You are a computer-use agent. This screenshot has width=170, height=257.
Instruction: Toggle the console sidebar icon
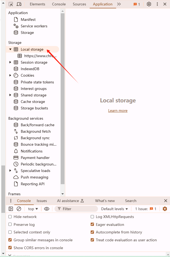[11, 209]
